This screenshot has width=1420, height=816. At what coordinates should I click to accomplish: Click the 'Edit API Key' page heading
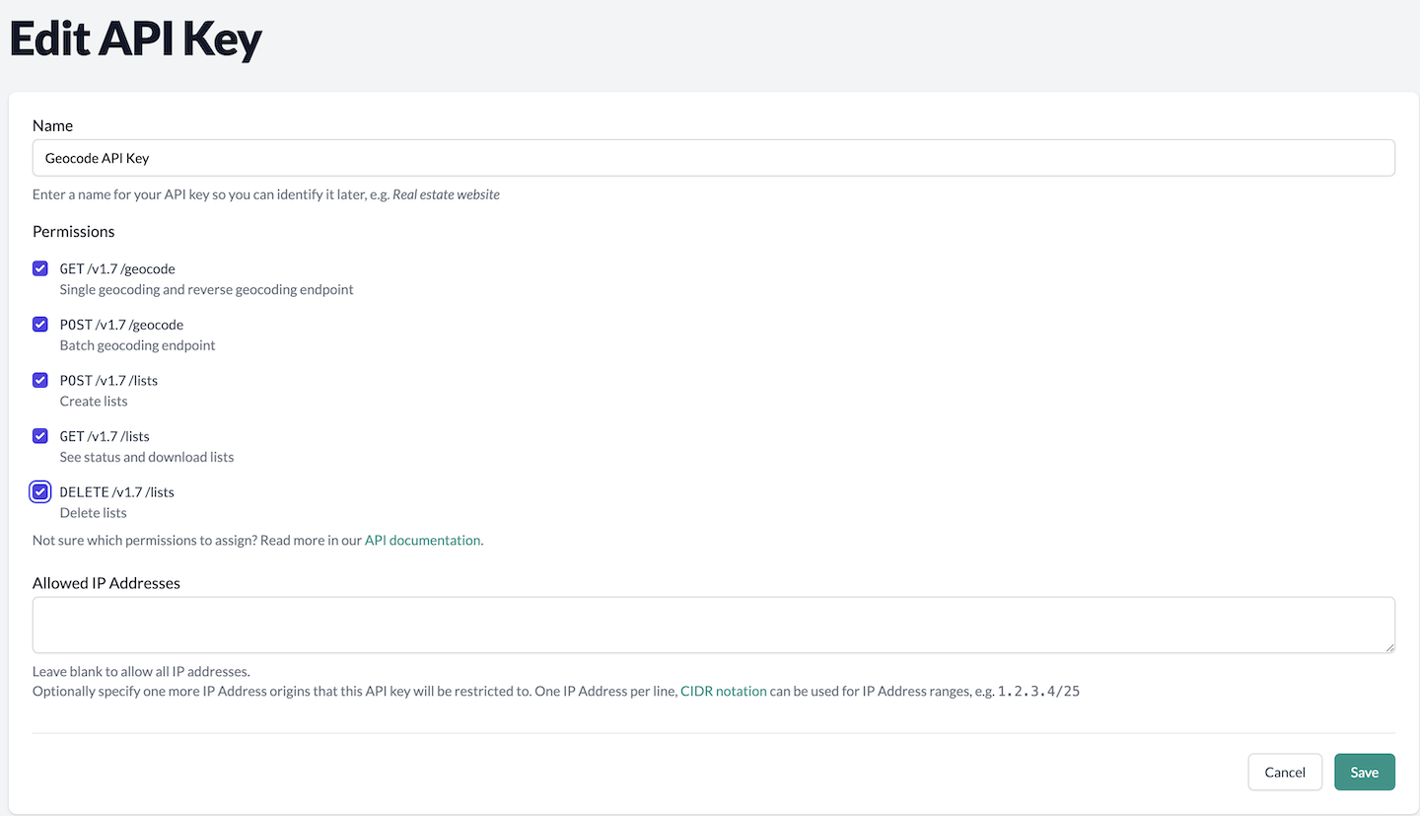point(135,40)
